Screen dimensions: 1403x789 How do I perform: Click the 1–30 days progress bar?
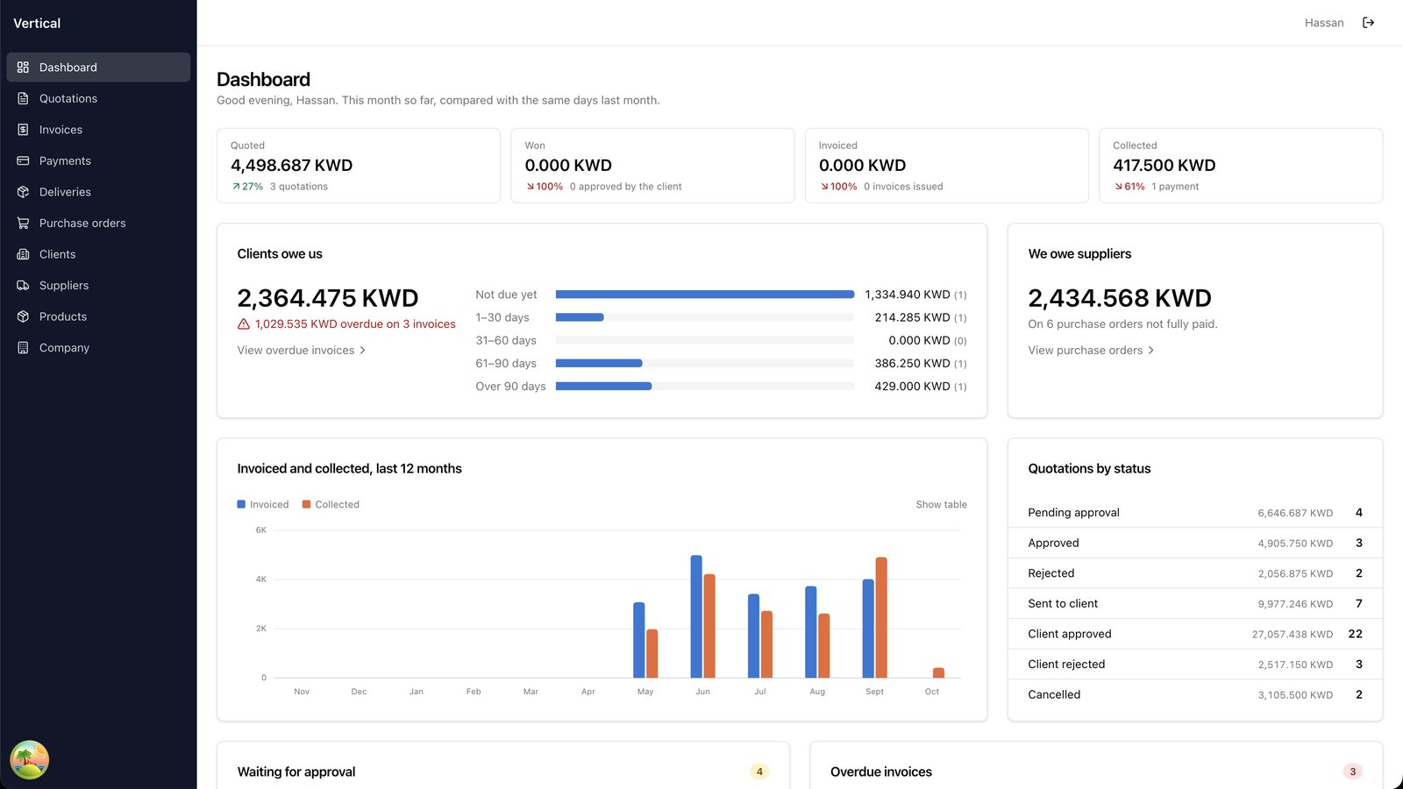(705, 317)
